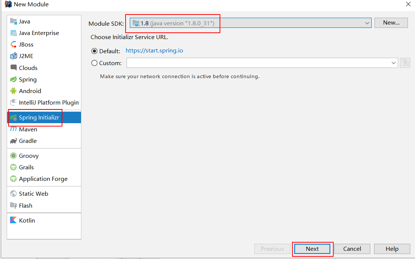Pick Static Web label in list
Viewport: 415px width, 259px height.
(33, 194)
